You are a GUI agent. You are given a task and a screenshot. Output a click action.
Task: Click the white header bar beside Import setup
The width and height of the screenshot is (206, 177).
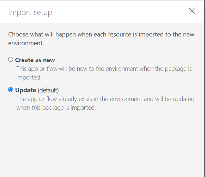point(118,12)
